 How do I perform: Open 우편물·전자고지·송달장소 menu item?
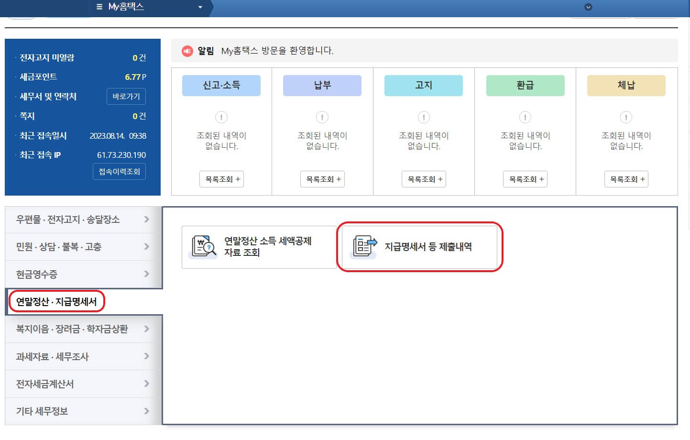pyautogui.click(x=84, y=220)
